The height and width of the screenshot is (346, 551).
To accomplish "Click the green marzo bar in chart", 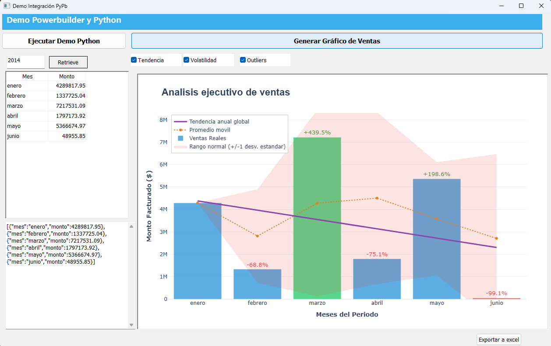I will coord(317,218).
